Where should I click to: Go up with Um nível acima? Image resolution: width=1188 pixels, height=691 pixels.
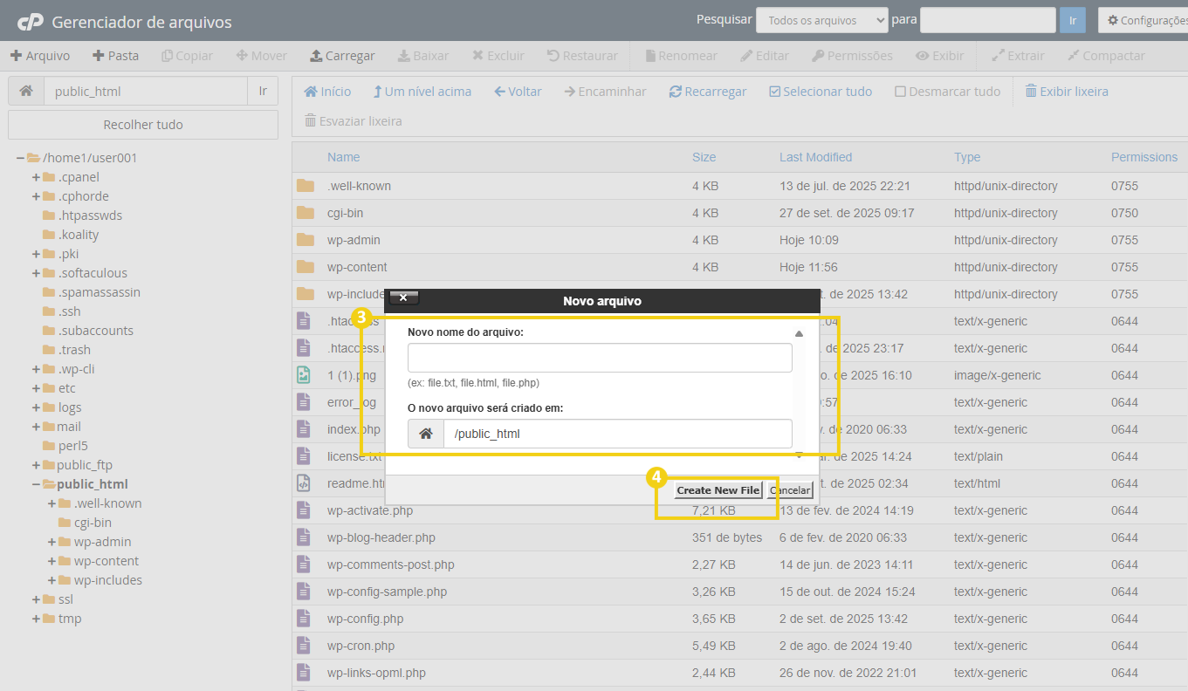click(422, 92)
